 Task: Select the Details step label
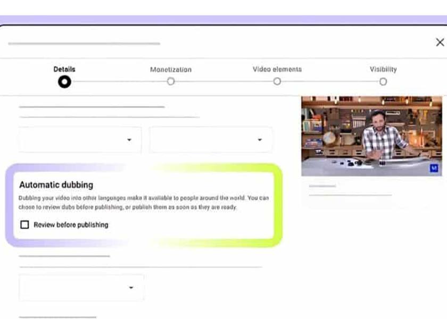click(64, 69)
